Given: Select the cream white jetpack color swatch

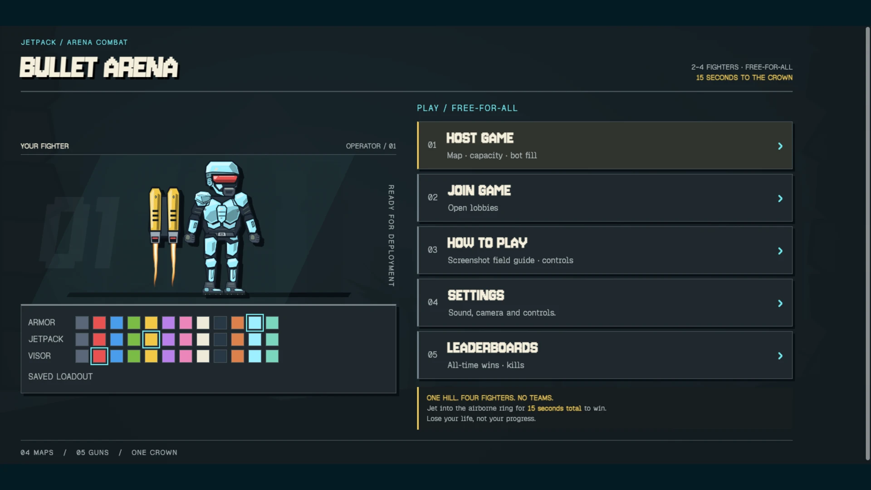Looking at the screenshot, I should click(203, 339).
